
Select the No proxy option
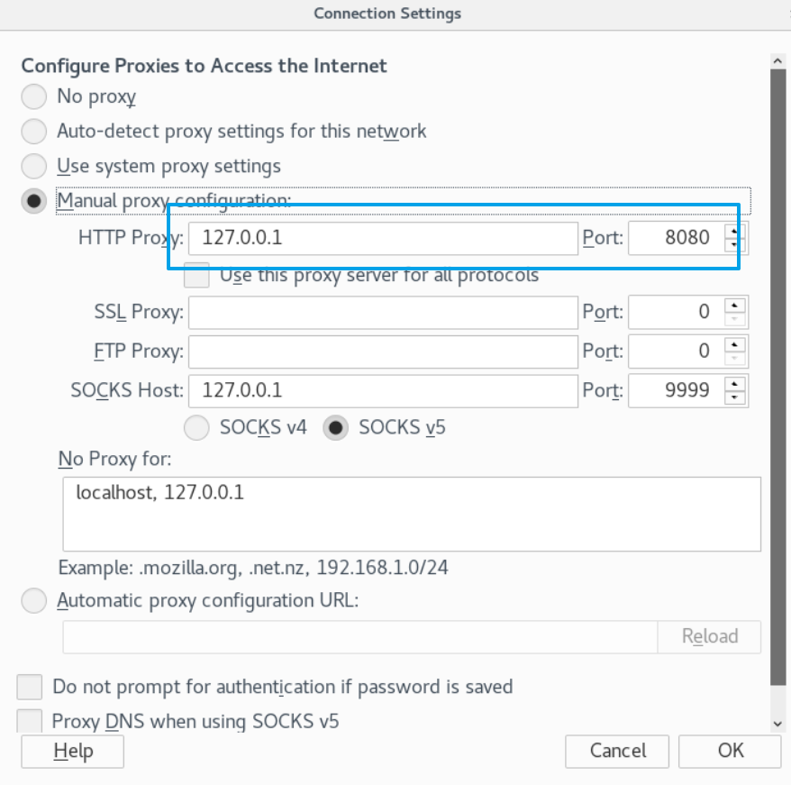tap(33, 96)
